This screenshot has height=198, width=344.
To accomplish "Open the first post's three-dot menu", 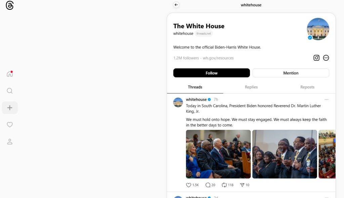I will 327,100.
